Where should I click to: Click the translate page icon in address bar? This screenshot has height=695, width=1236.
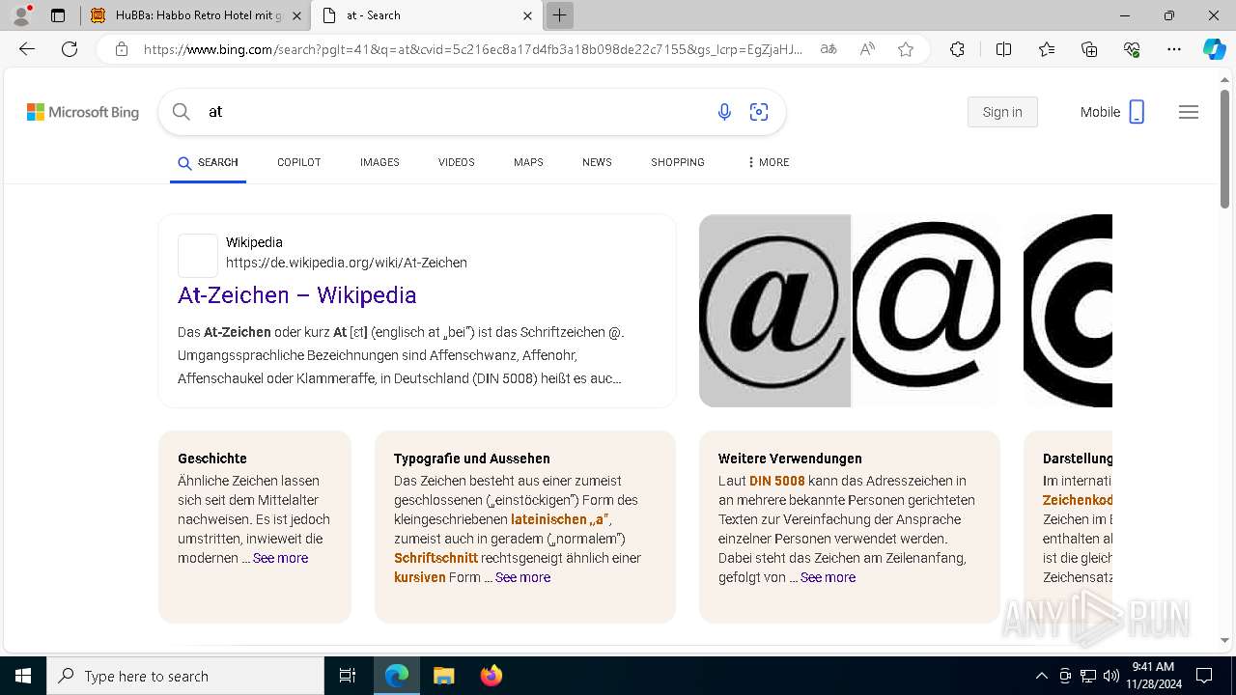[x=829, y=49]
